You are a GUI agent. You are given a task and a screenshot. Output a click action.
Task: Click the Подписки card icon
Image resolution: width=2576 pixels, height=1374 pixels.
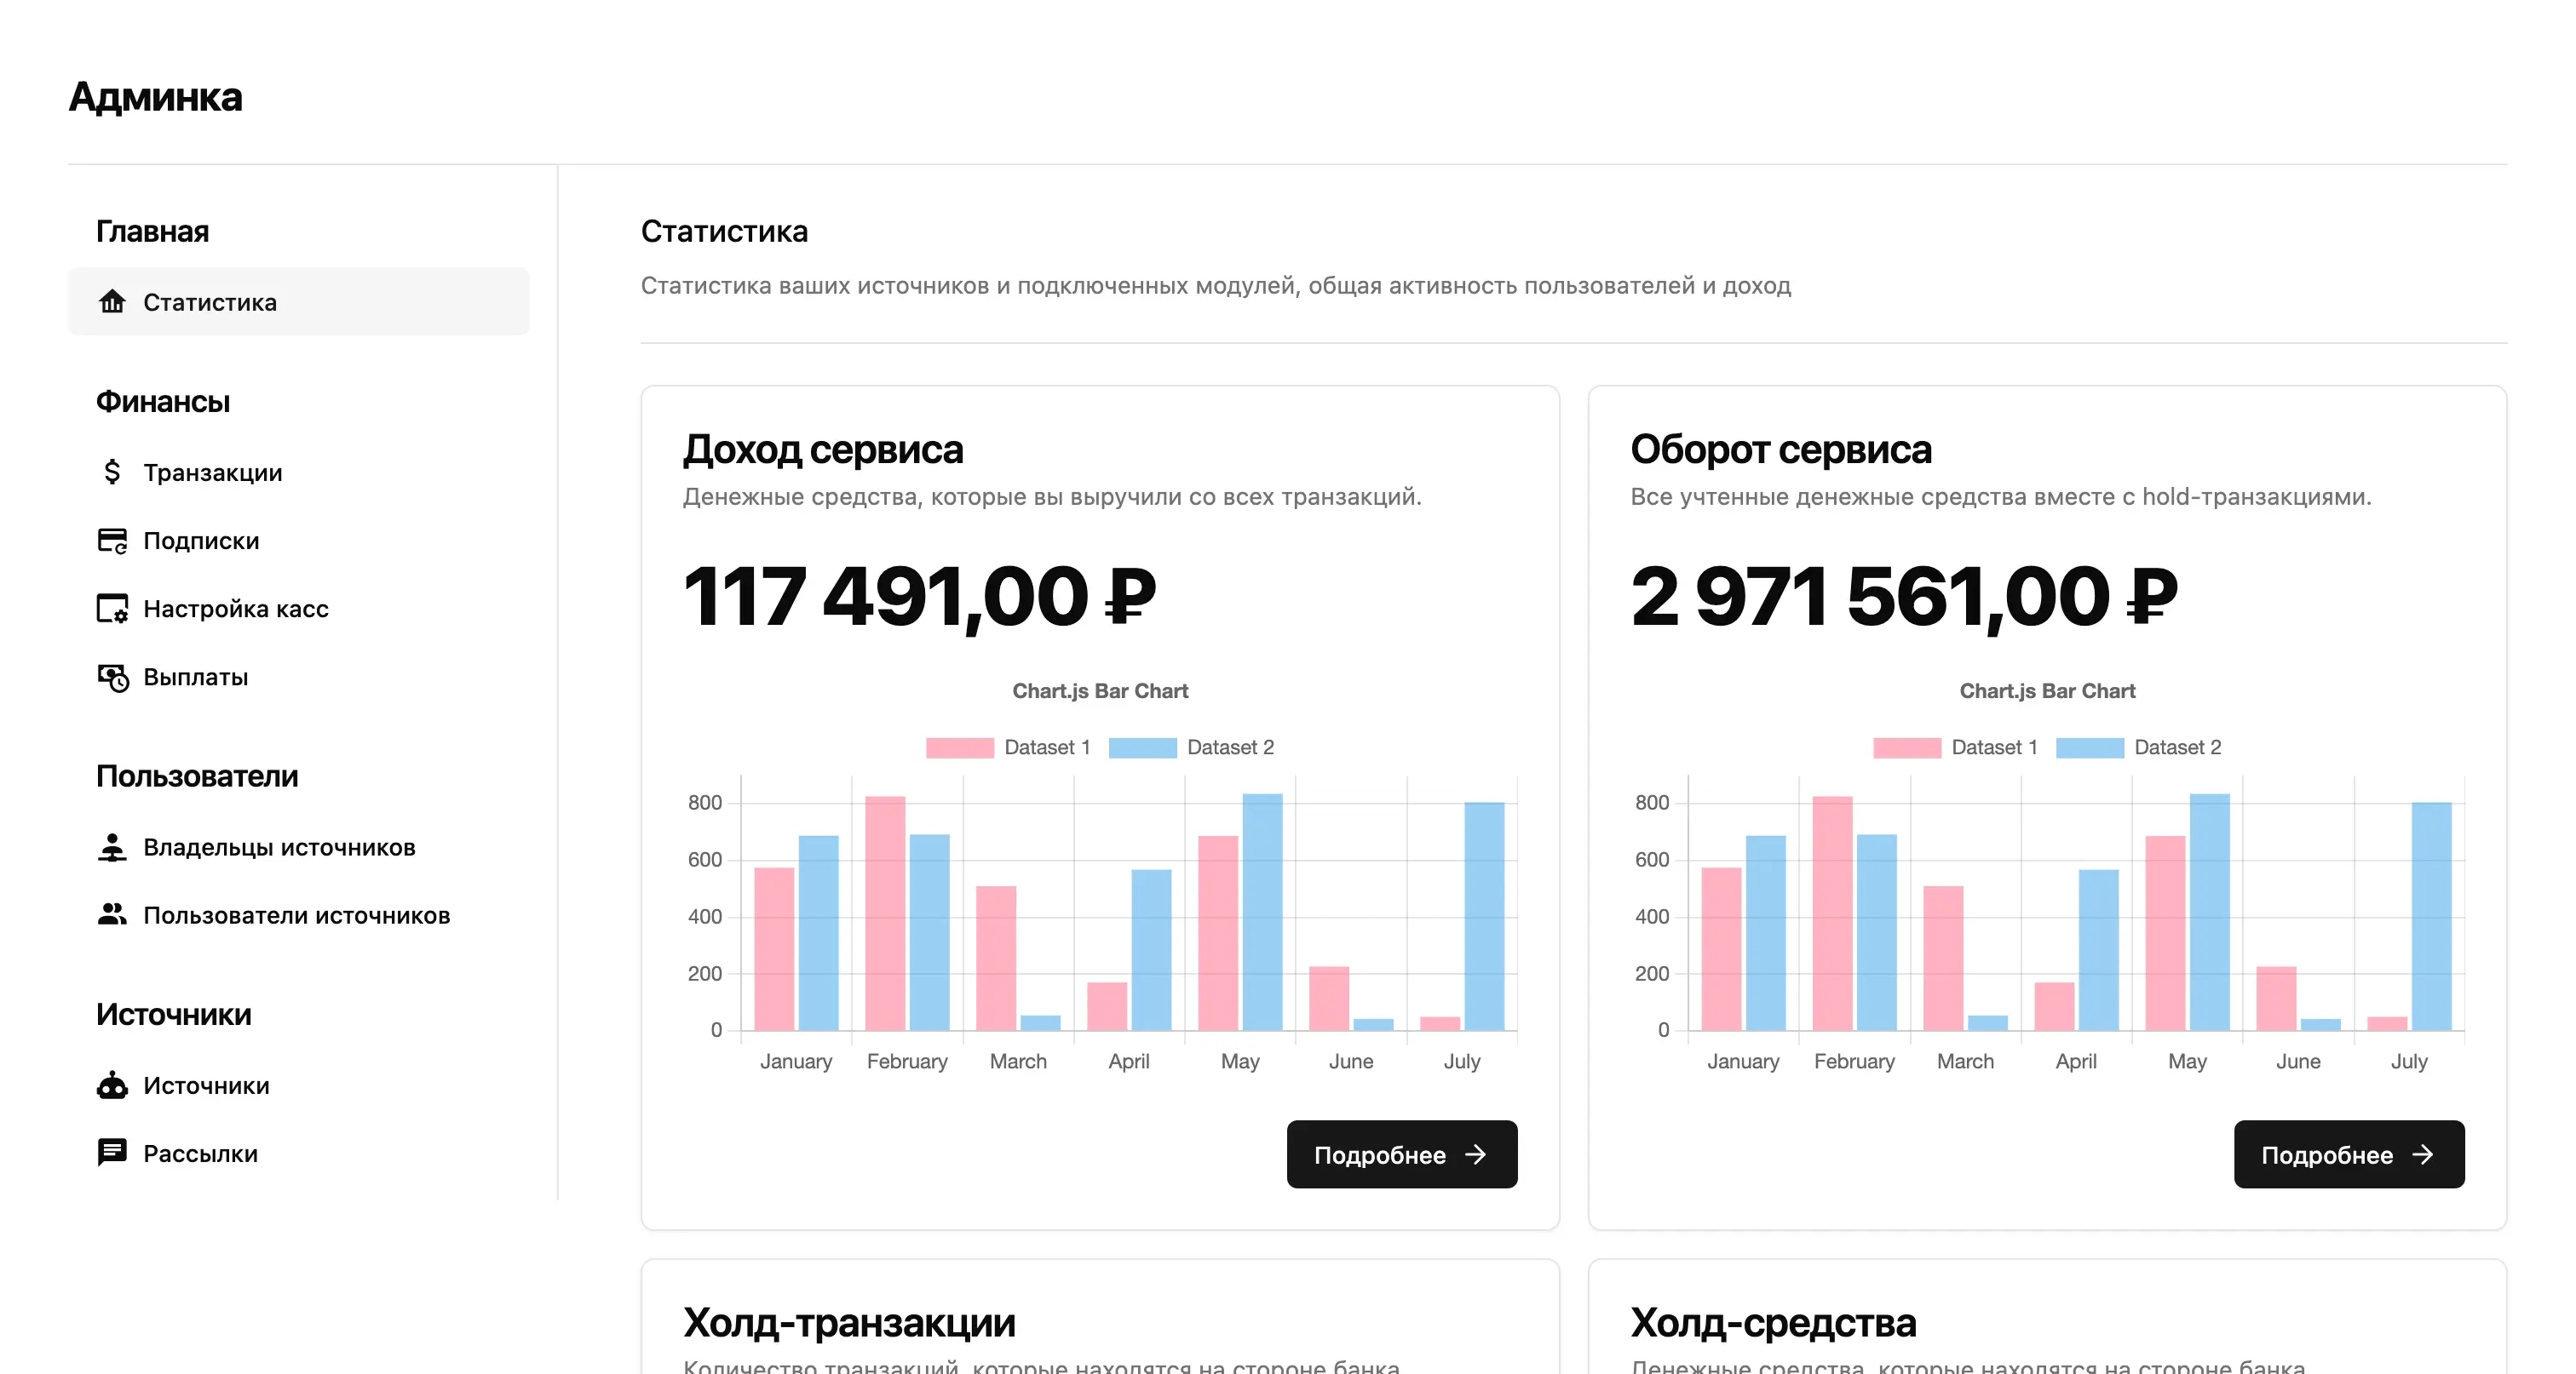click(x=112, y=540)
